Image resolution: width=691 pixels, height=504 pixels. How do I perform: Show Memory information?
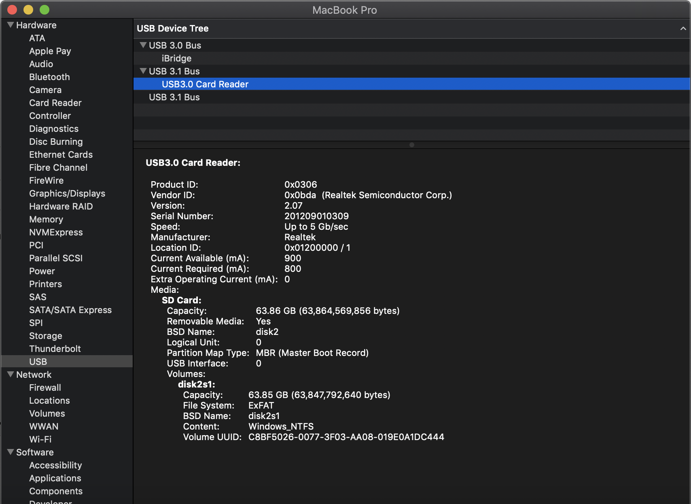(x=46, y=219)
